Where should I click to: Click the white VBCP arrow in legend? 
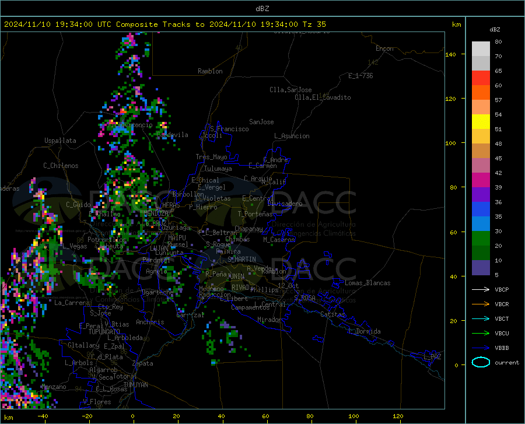pyautogui.click(x=481, y=289)
